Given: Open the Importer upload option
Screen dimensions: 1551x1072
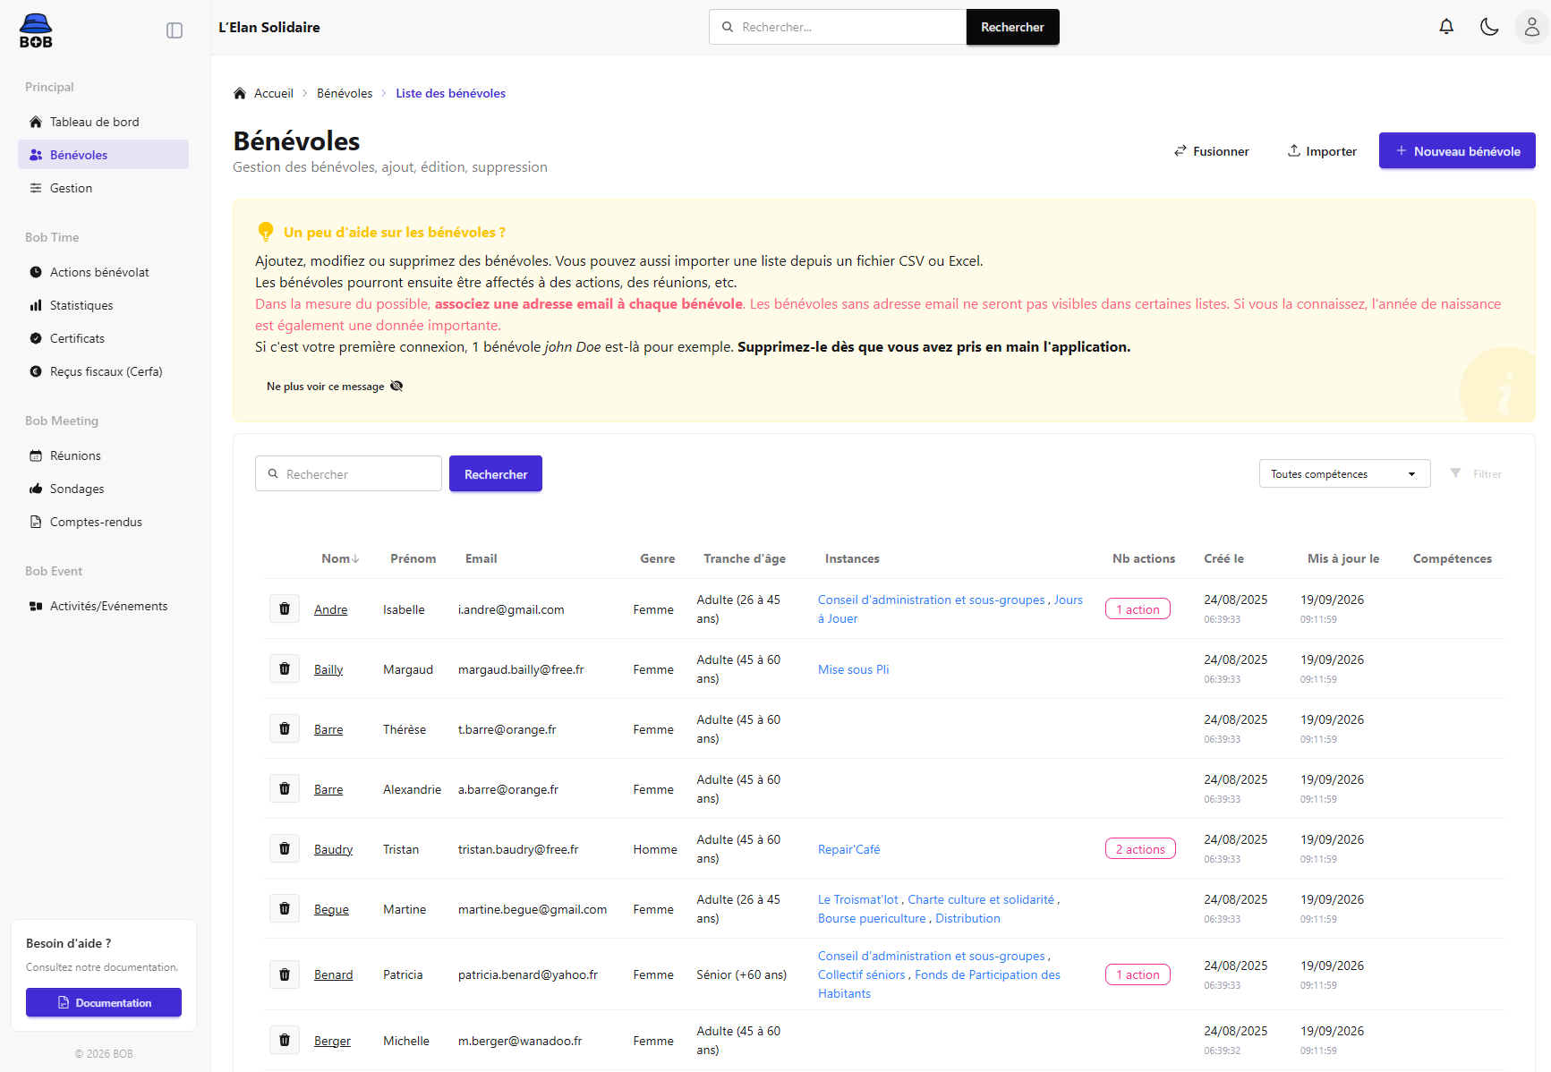Looking at the screenshot, I should (1322, 151).
